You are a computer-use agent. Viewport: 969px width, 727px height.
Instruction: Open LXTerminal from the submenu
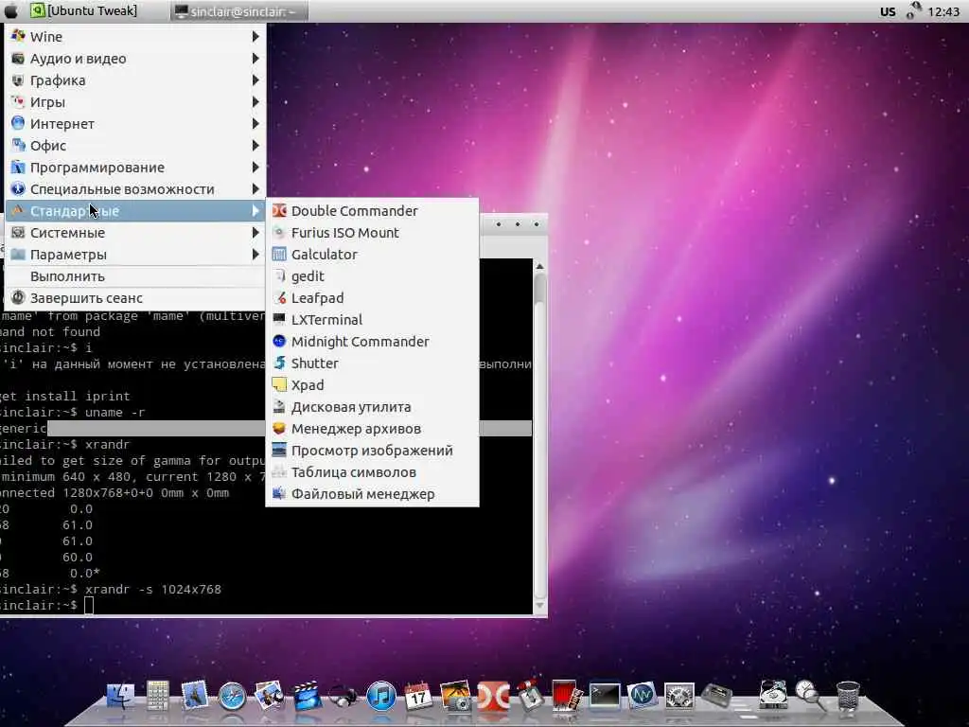click(x=372, y=320)
